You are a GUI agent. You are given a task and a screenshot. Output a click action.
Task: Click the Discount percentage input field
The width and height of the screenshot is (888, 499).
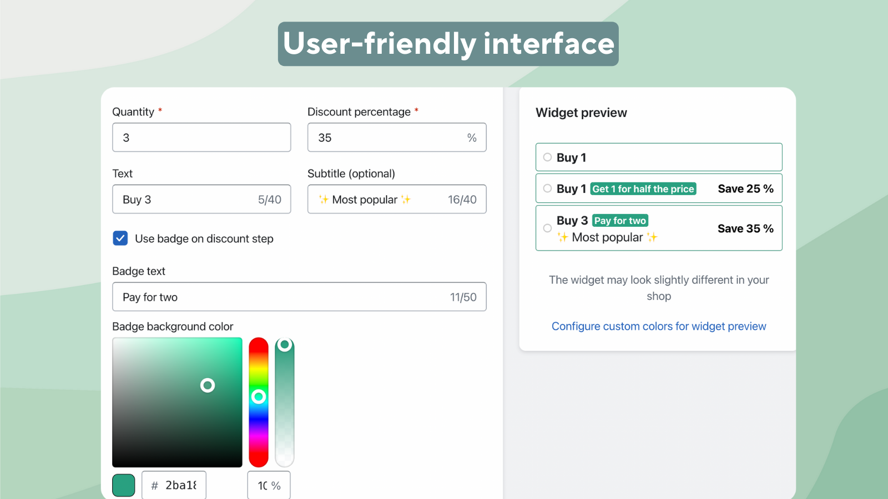(x=389, y=138)
